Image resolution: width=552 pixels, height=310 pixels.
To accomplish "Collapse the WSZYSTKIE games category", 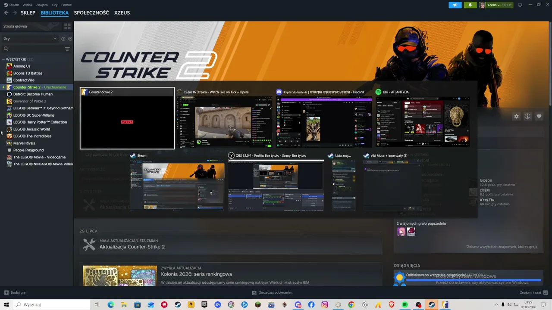I will (3, 59).
